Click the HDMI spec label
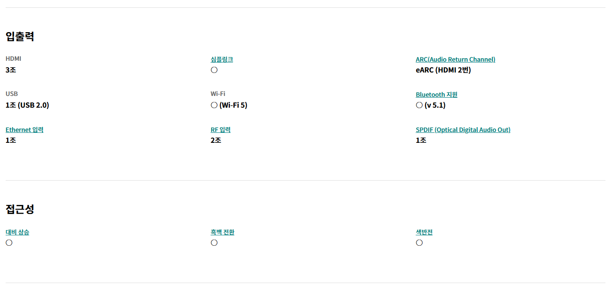The height and width of the screenshot is (290, 612). pyautogui.click(x=13, y=59)
